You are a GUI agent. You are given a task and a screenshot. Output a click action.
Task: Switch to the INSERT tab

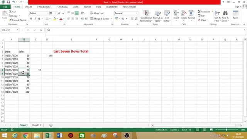click(29, 7)
